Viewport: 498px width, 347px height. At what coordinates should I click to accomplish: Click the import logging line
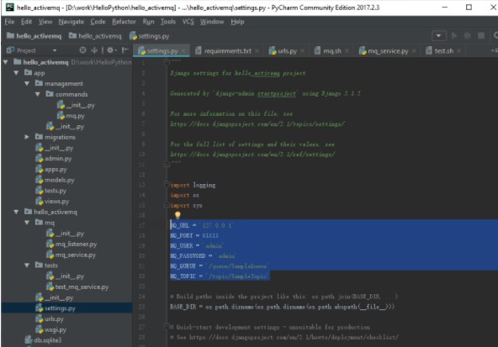pos(193,185)
